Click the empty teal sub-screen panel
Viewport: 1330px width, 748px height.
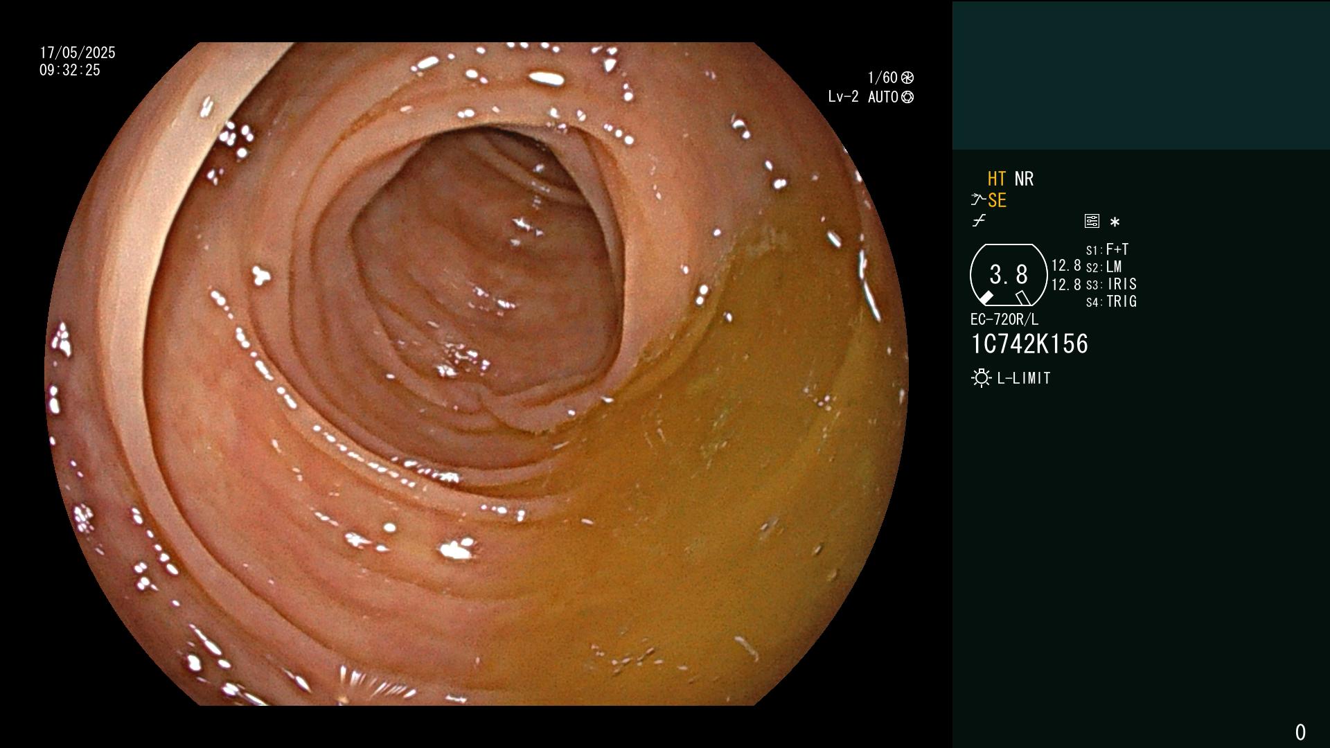pyautogui.click(x=1141, y=75)
